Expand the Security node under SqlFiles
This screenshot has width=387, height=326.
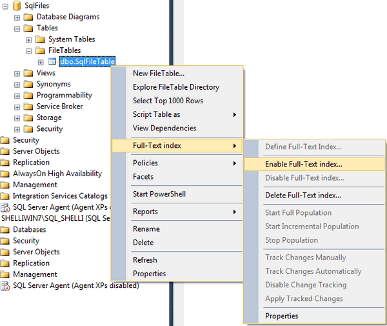point(17,129)
